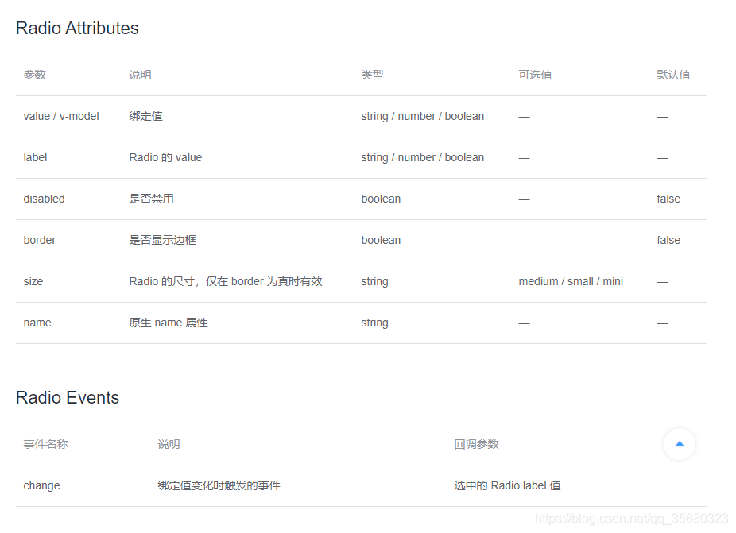Select the '类型' column header
Screen dimensions: 736x533
pyautogui.click(x=371, y=75)
